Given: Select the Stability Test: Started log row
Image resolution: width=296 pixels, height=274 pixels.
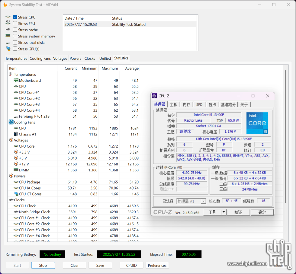Looking at the screenshot, I should coord(130,24).
